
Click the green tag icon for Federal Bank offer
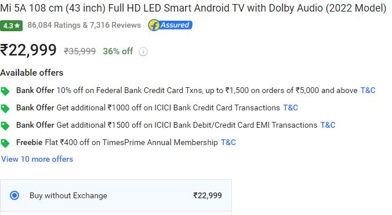pos(5,91)
